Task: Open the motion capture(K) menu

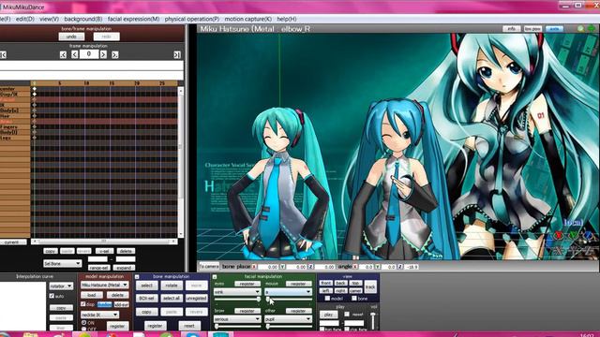Action: tap(247, 19)
